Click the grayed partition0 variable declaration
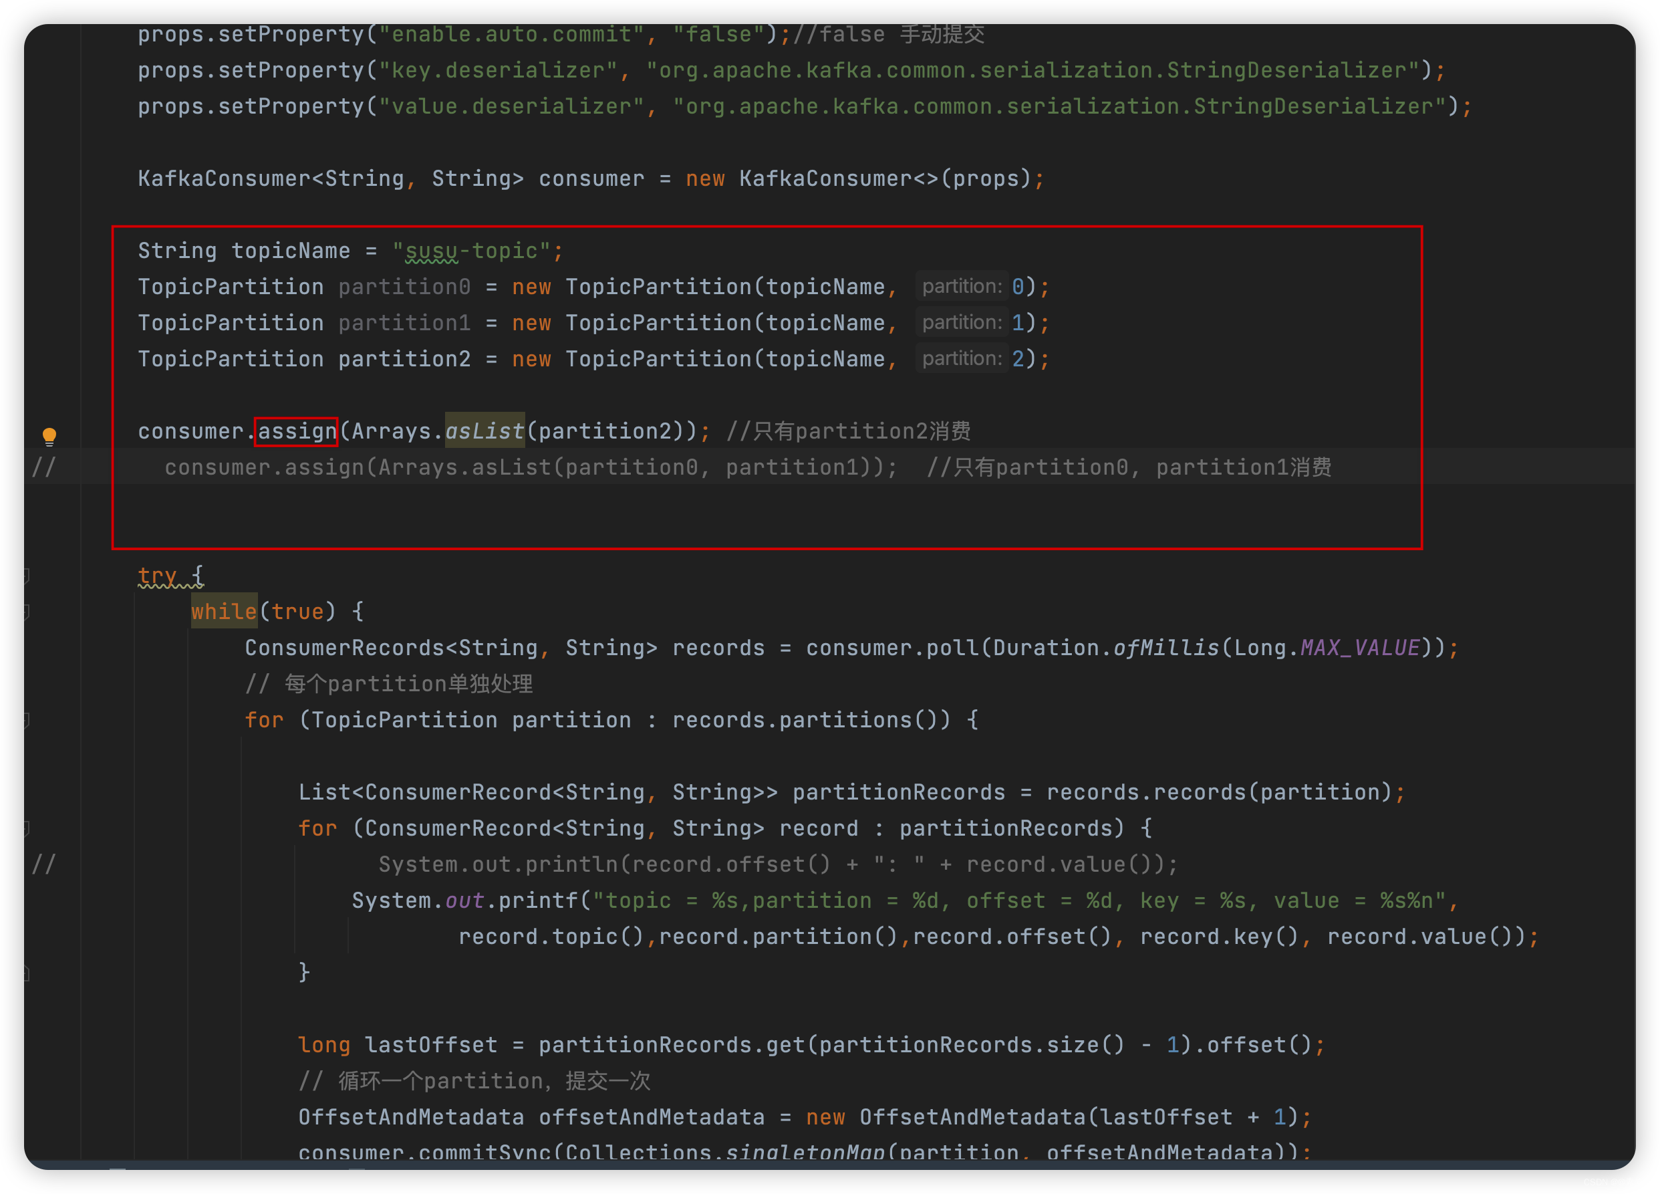Viewport: 1660px width, 1194px height. (404, 287)
